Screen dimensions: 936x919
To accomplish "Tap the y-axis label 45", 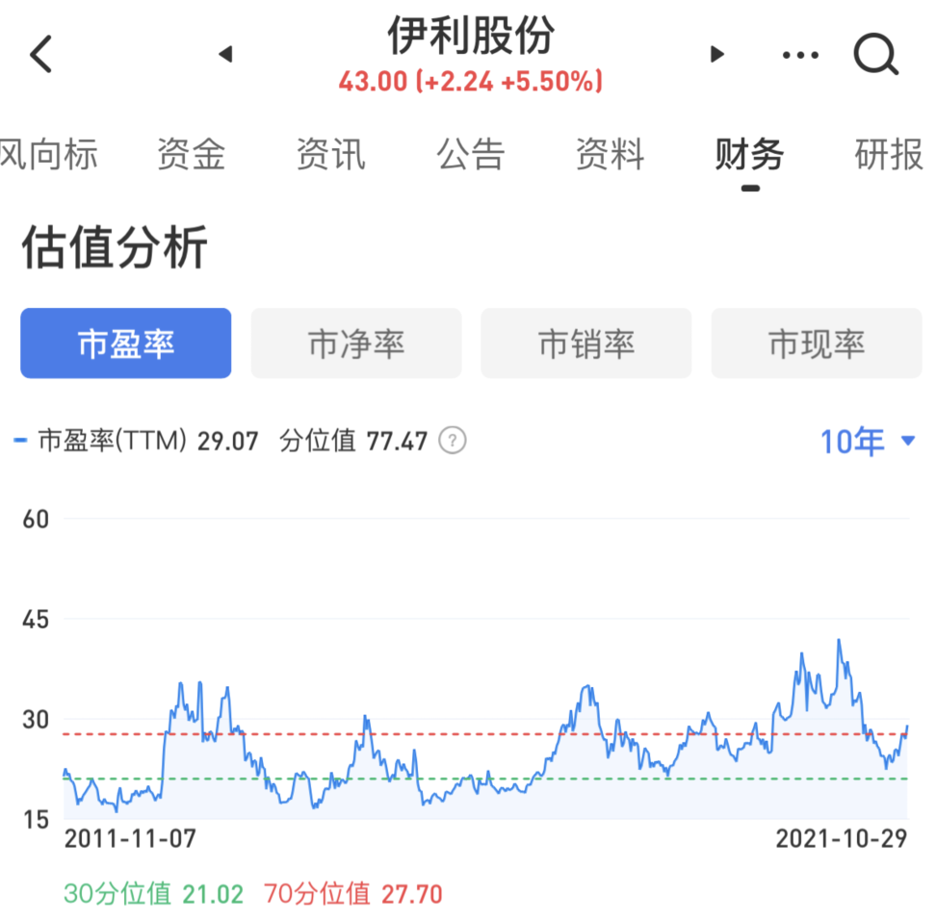I will click(36, 620).
